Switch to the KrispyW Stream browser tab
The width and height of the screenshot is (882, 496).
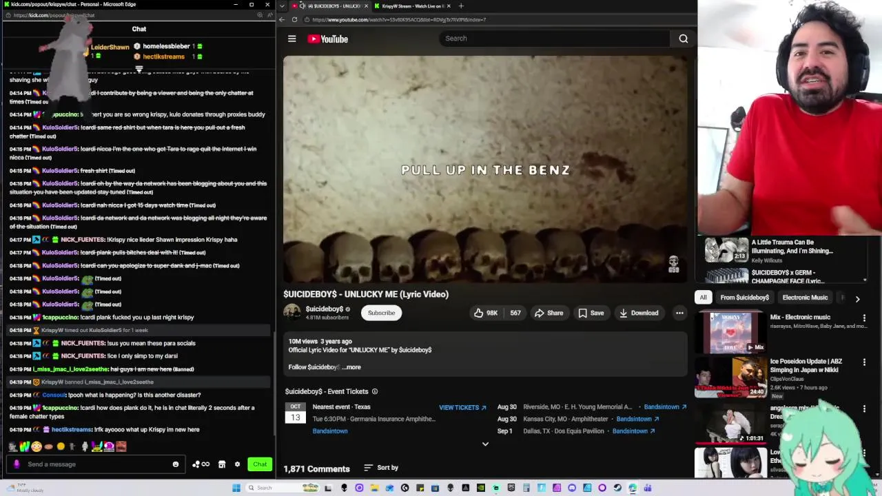(412, 6)
